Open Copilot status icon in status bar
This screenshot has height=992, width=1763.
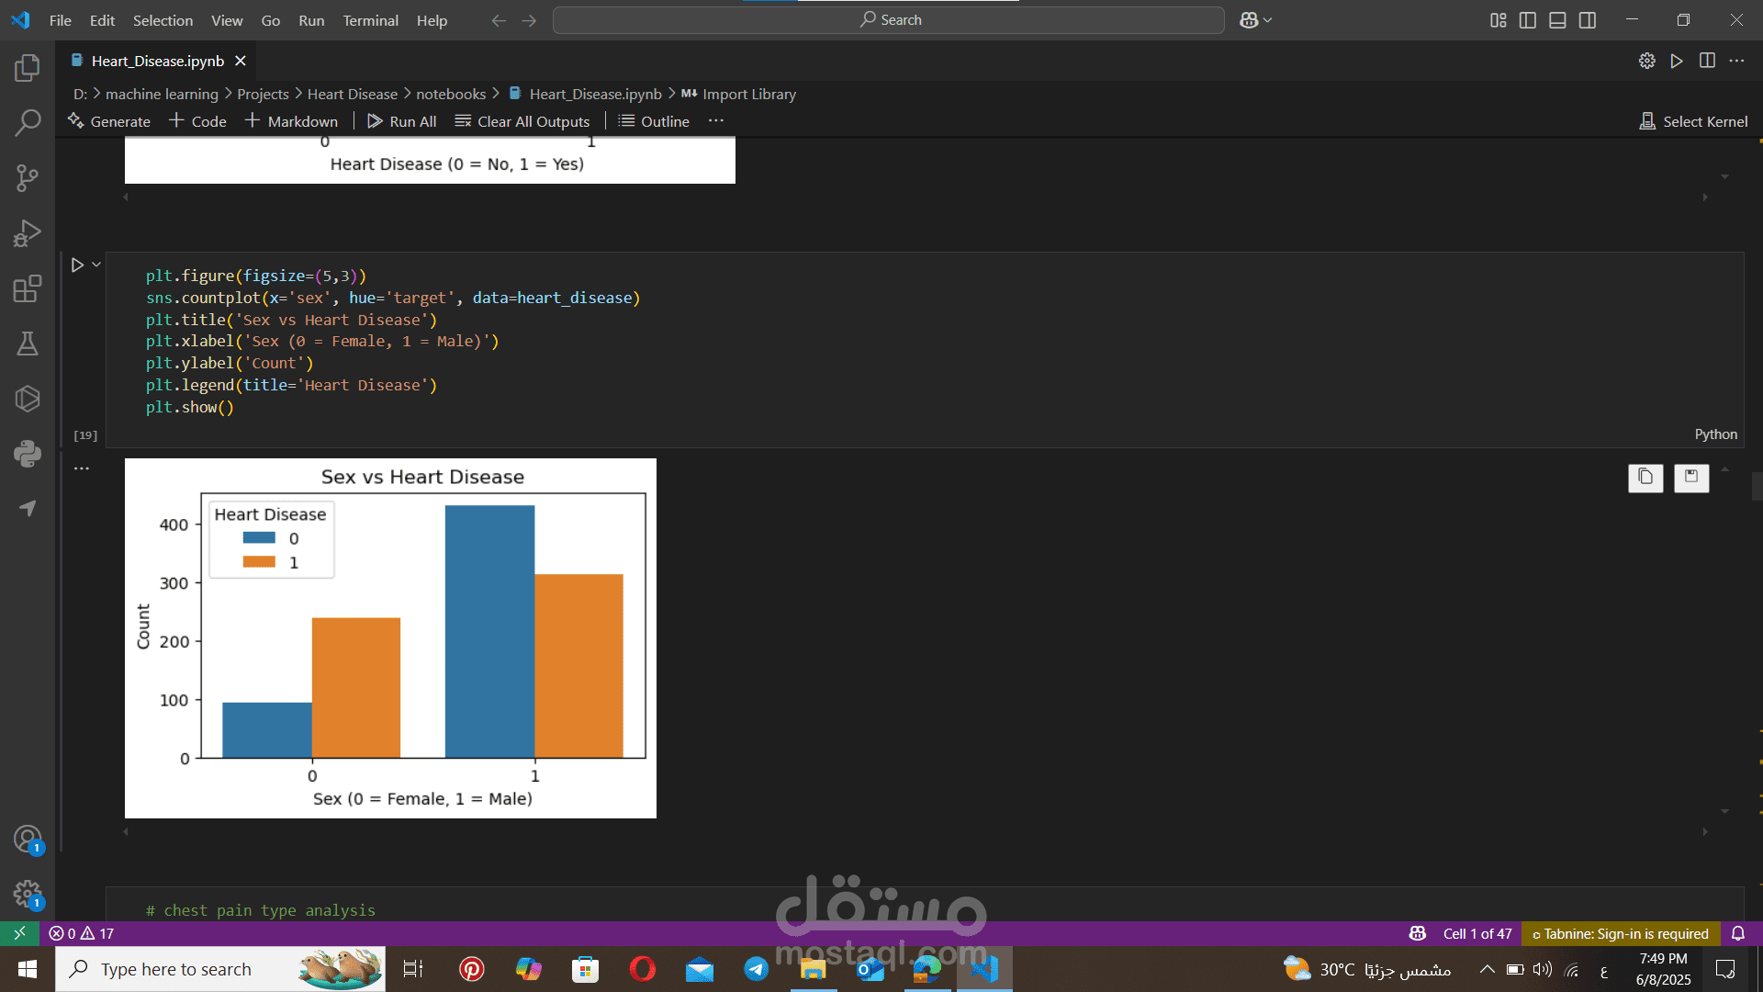tap(1418, 933)
